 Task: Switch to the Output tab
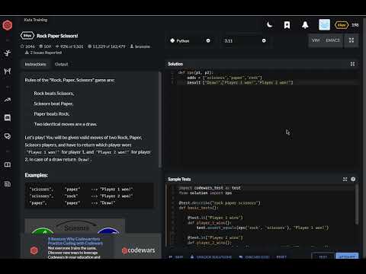[61, 64]
